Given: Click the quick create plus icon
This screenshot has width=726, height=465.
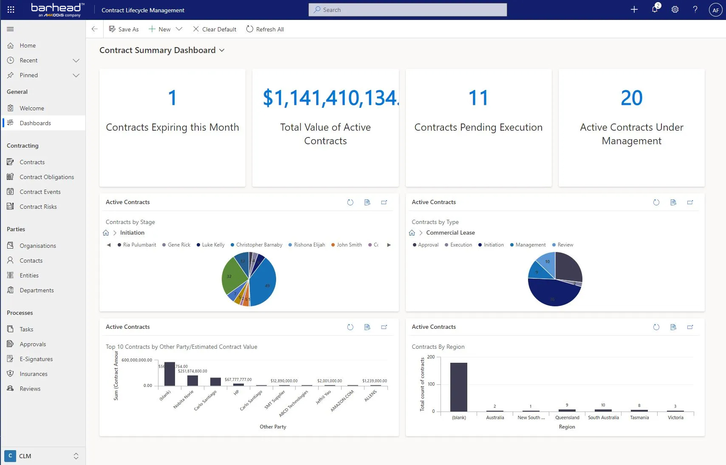Looking at the screenshot, I should (634, 9).
